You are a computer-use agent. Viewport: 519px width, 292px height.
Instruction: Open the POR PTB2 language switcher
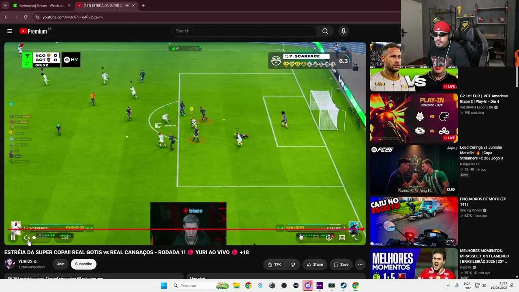pyautogui.click(x=467, y=286)
